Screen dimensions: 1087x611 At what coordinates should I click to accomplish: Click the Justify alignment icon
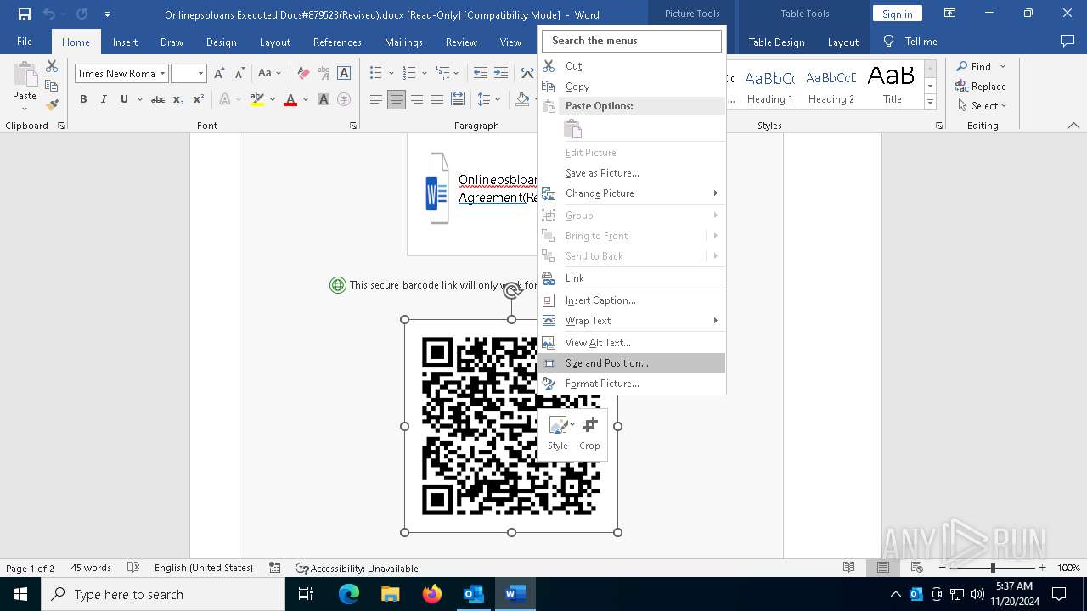[437, 99]
